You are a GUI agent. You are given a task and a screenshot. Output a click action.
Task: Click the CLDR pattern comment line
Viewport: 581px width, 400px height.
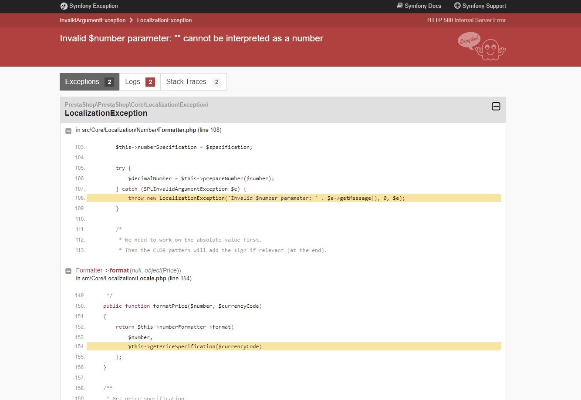[x=223, y=250]
